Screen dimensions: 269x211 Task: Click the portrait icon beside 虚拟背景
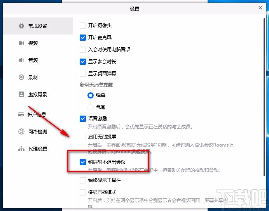point(21,94)
